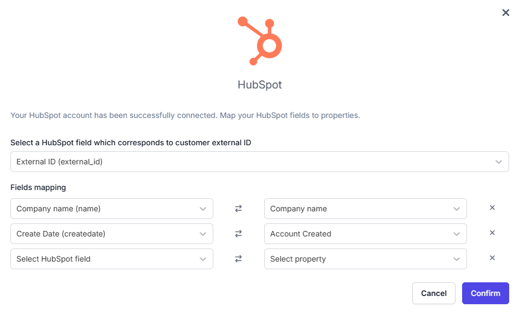Viewport: 519px width, 314px height.
Task: Click the swap arrows beside Company name
Action: pos(238,209)
